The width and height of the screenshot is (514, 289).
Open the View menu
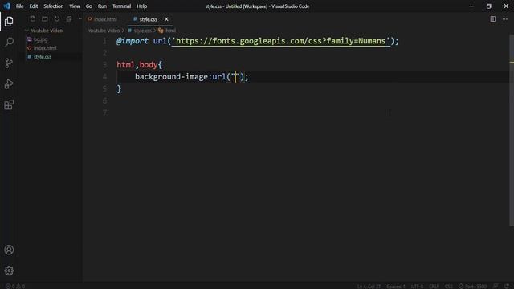pos(75,6)
